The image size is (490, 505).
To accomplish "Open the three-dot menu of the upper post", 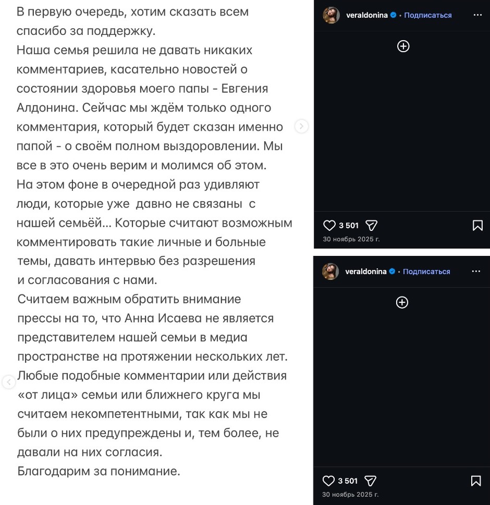I will [477, 15].
